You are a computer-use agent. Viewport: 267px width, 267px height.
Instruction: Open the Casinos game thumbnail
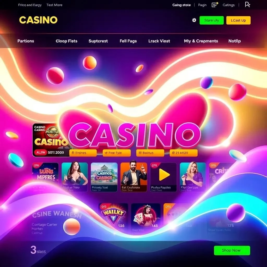click(104, 177)
